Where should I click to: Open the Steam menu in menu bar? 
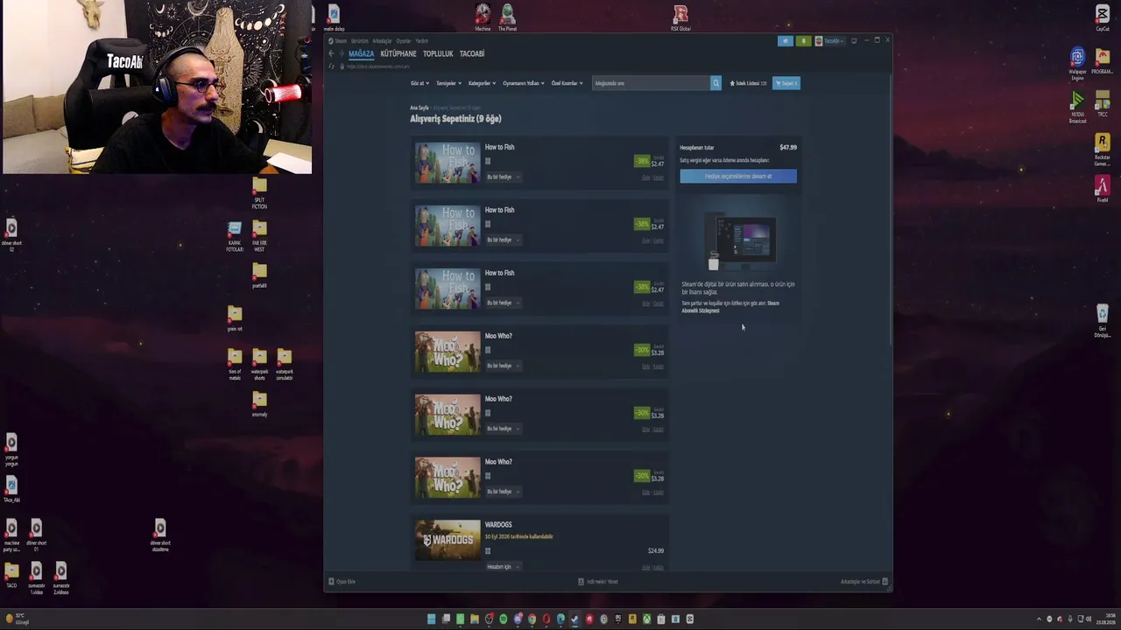337,41
